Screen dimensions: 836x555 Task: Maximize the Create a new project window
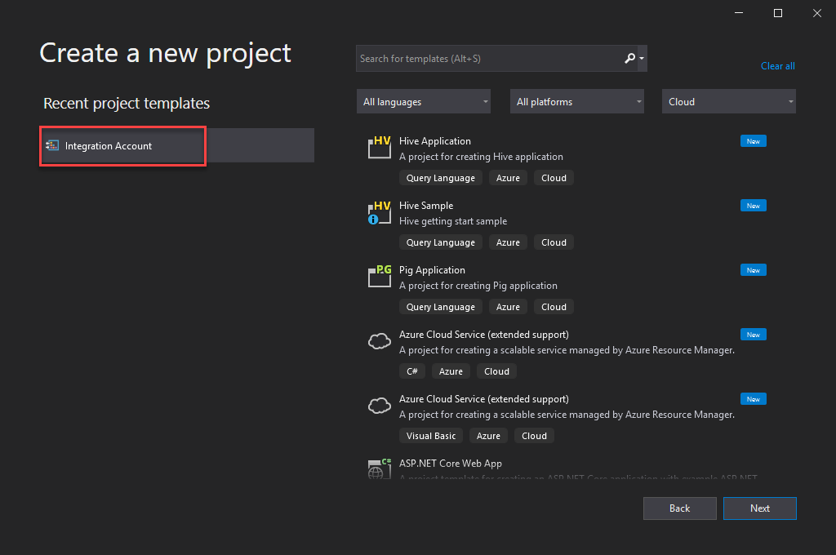tap(778, 13)
